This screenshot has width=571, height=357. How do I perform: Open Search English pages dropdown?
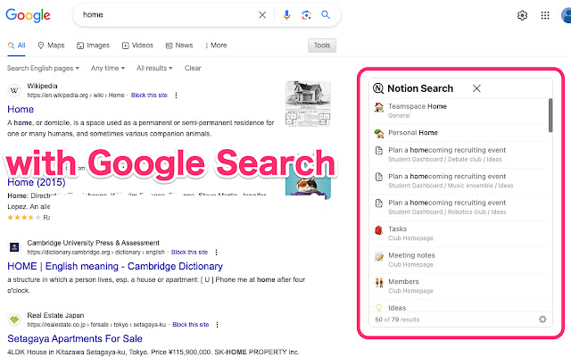tap(43, 68)
